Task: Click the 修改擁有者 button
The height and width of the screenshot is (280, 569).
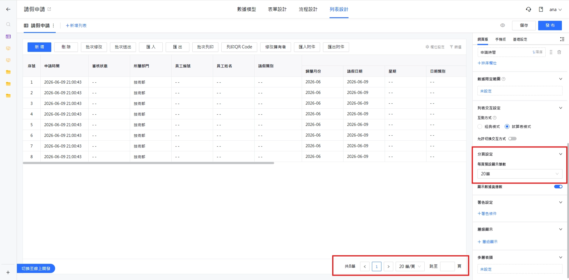Action: click(x=276, y=47)
